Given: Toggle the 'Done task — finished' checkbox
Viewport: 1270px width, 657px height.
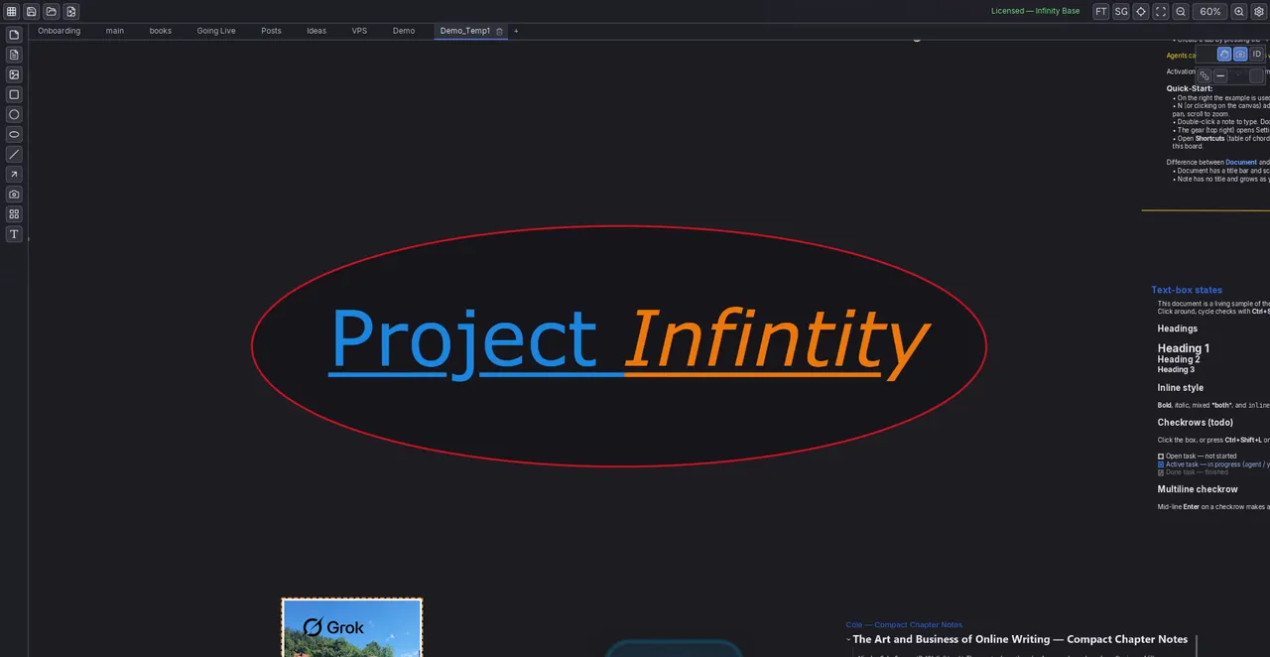Looking at the screenshot, I should click(x=1161, y=472).
